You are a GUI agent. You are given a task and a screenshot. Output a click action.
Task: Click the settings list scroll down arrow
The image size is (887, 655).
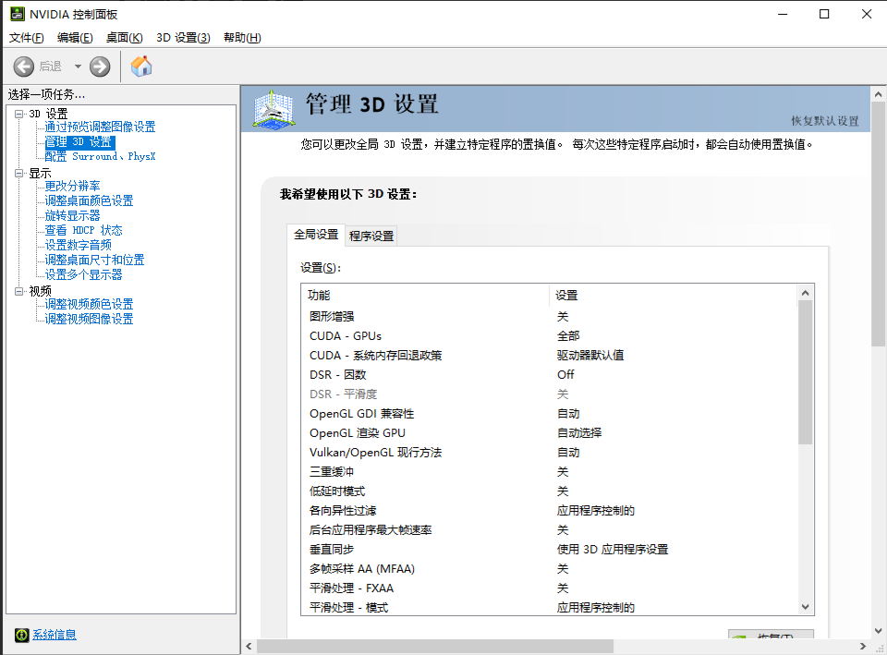[x=806, y=606]
